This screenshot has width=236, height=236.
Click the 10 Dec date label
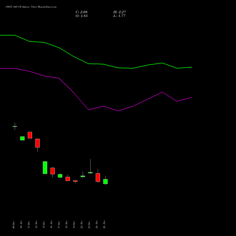(x=21, y=225)
